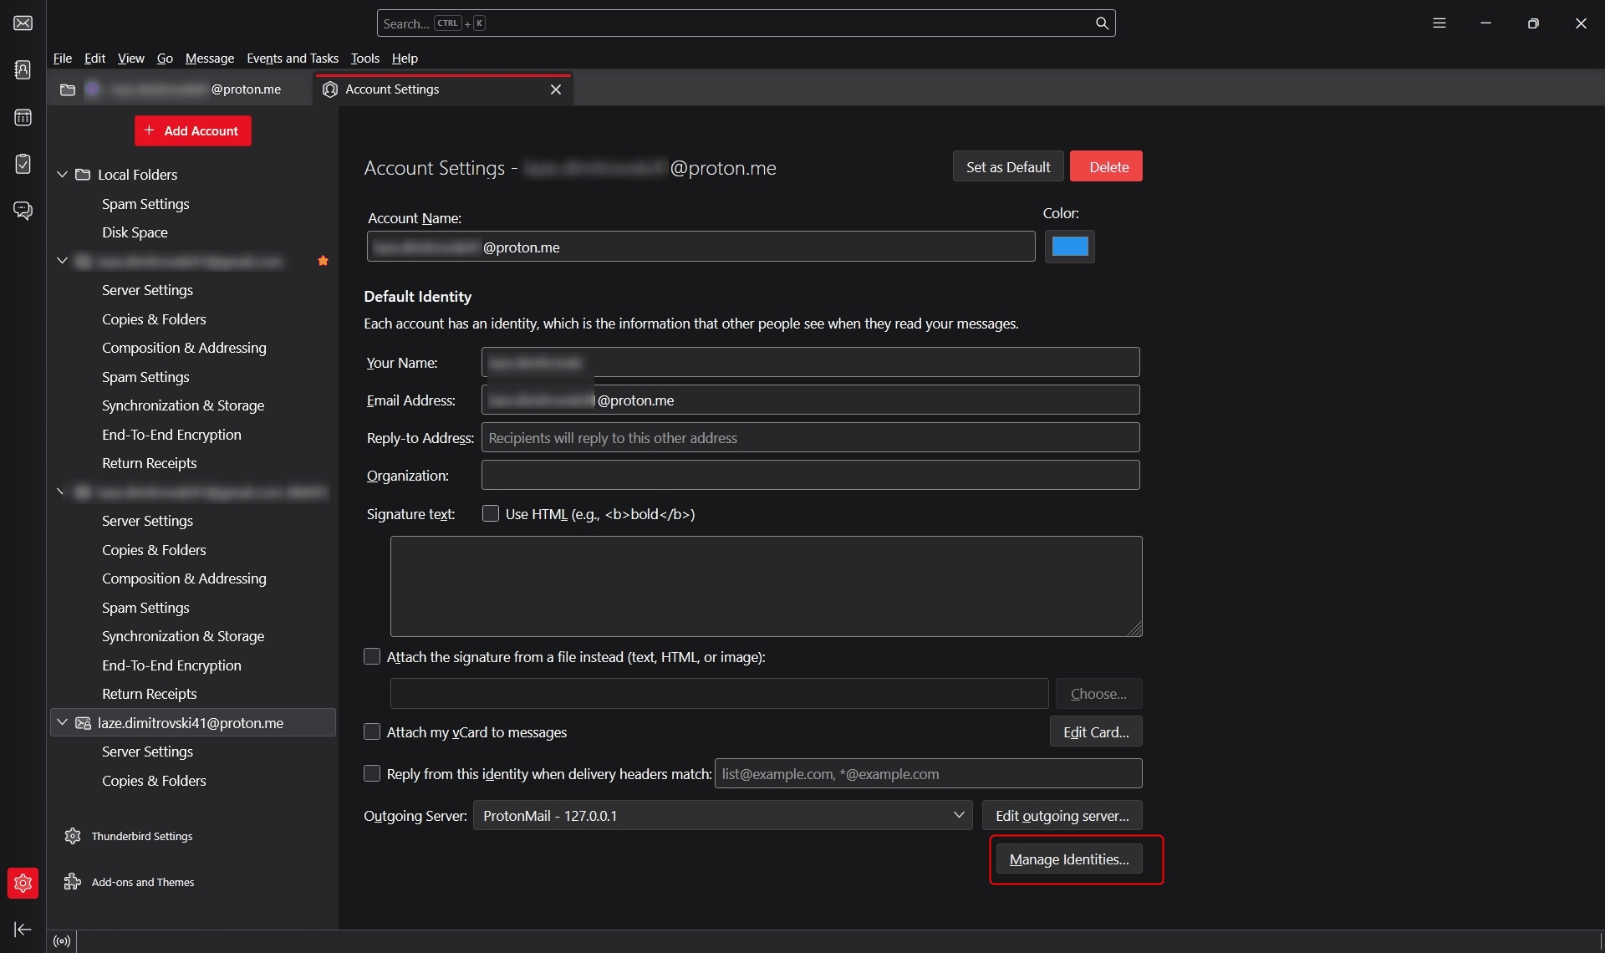Expand the blurred second account tree

60,492
